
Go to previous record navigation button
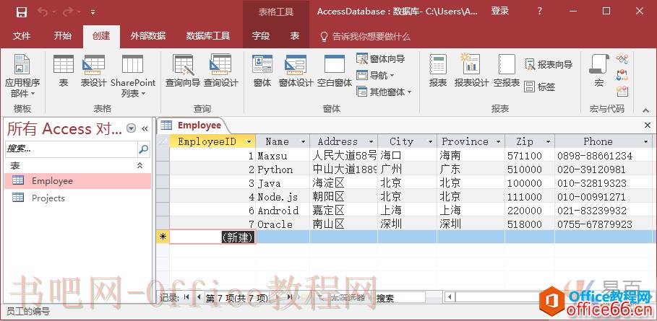pos(199,297)
